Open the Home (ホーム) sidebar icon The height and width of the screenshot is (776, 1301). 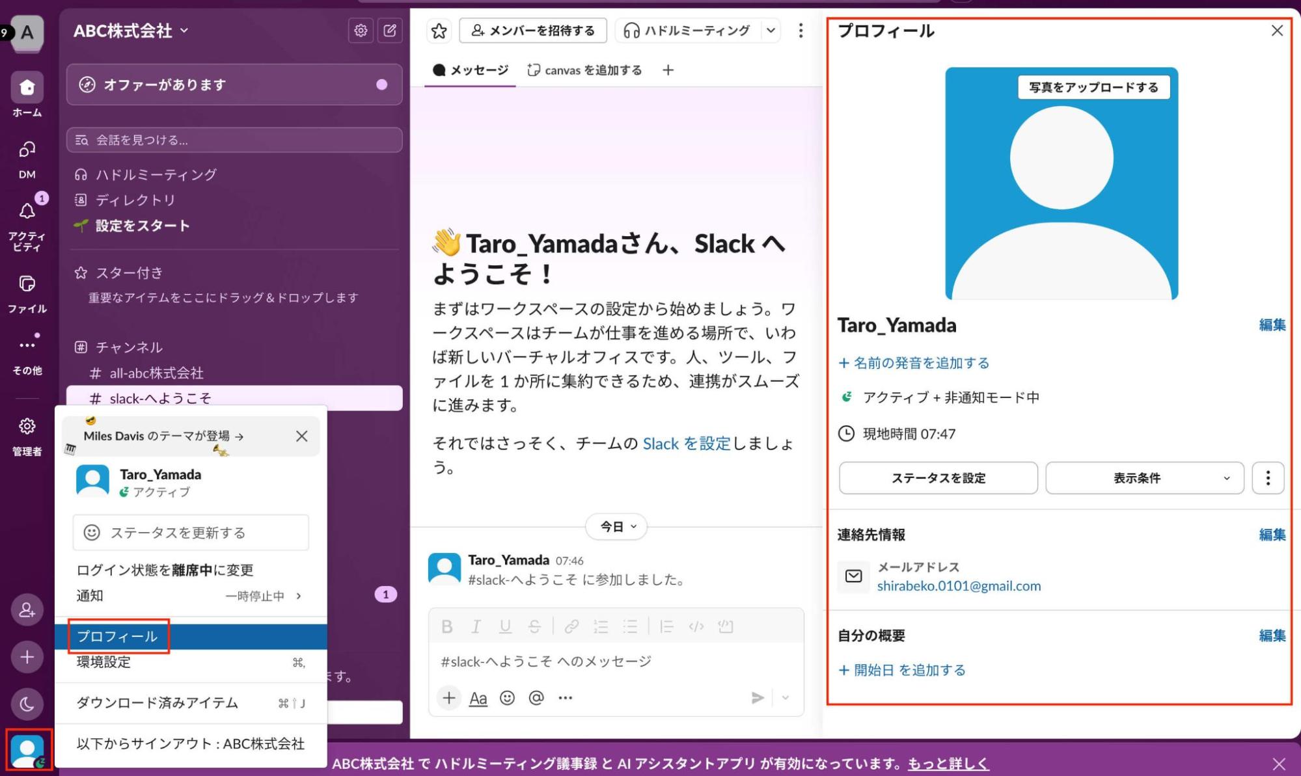(x=27, y=88)
